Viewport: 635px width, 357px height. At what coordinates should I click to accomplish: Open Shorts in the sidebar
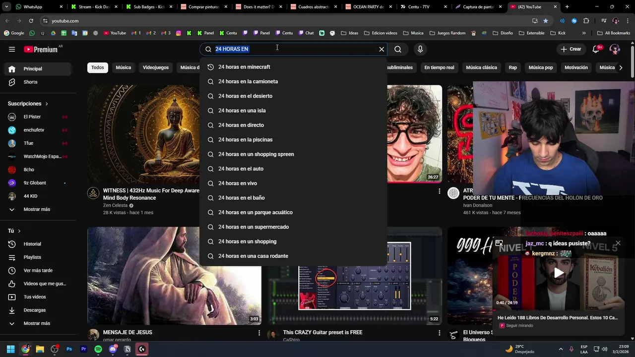[x=38, y=82]
